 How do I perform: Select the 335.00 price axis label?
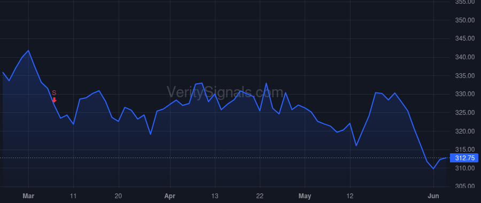point(465,76)
